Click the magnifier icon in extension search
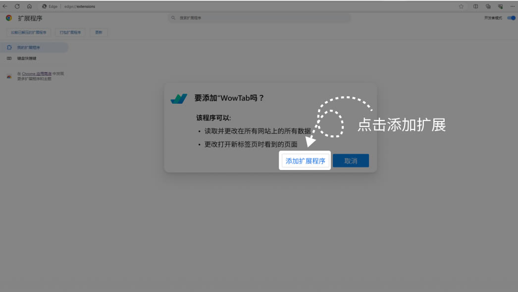This screenshot has width=518, height=292. coord(173,18)
